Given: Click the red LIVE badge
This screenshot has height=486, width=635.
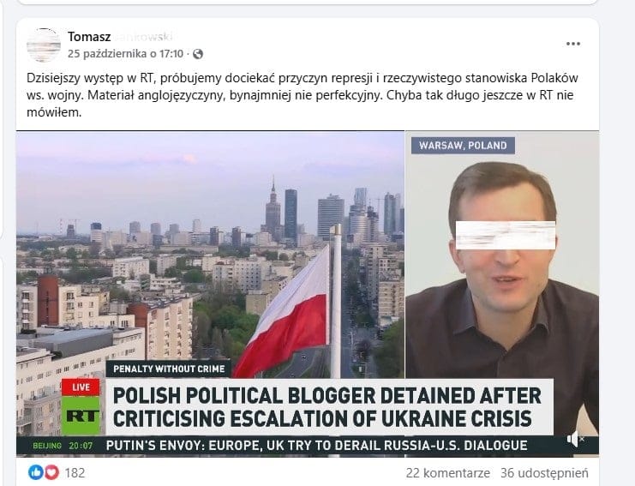Looking at the screenshot, I should point(81,387).
